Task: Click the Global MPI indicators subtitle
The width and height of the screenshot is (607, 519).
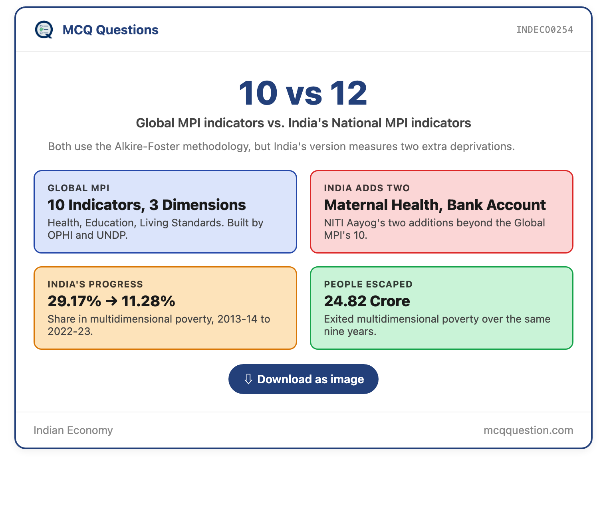Action: pos(303,123)
